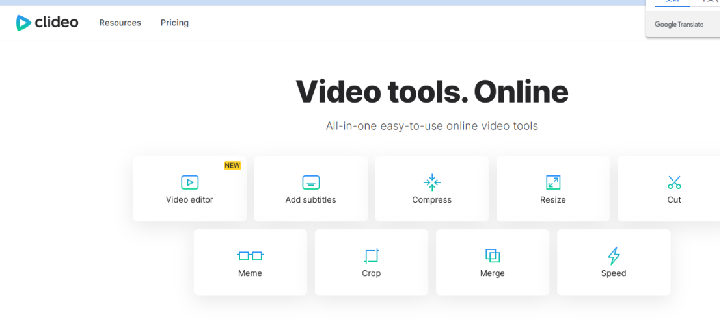This screenshot has height=328, width=721.
Task: Select the blue-underlined tab in Translate popup
Action: (672, 3)
